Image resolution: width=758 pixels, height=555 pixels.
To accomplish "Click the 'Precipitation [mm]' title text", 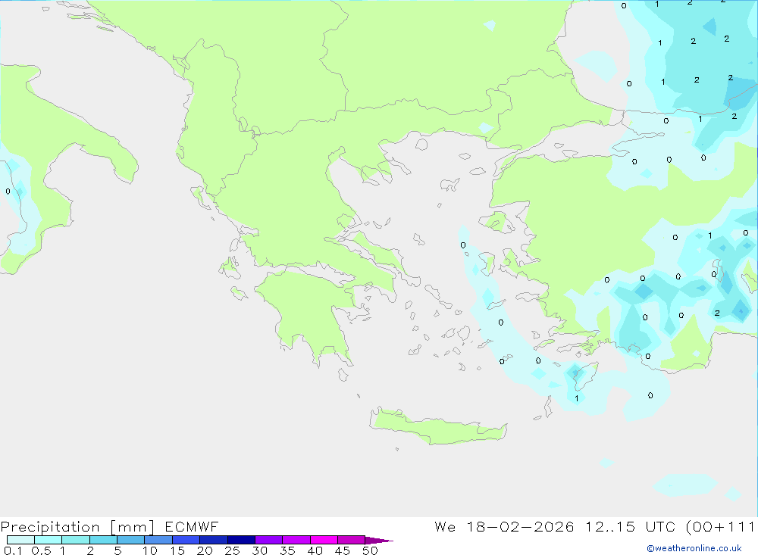I will [77, 526].
